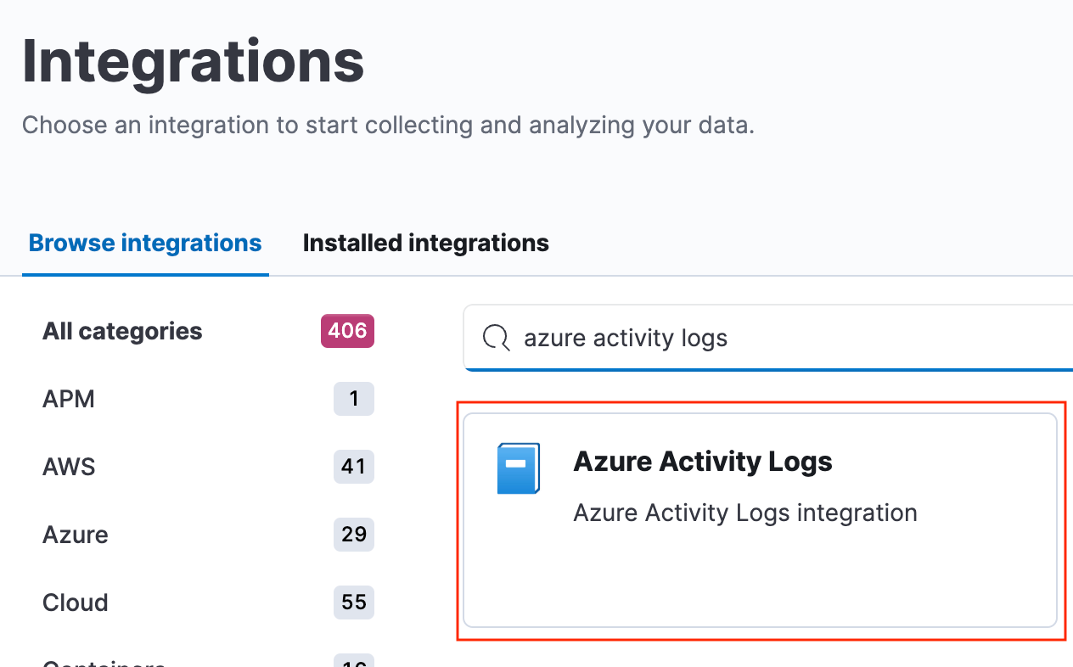Screen dimensions: 1073x667
Task: Click the Azure Activity Logs integration description
Action: [x=745, y=513]
